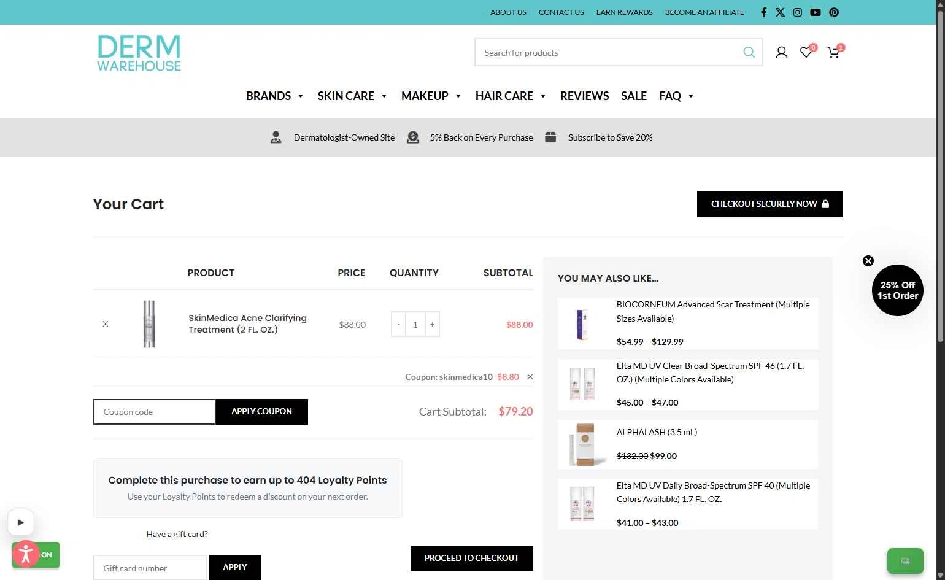This screenshot has height=580, width=945.
Task: Click the 5% Back dollar icon
Action: click(413, 137)
